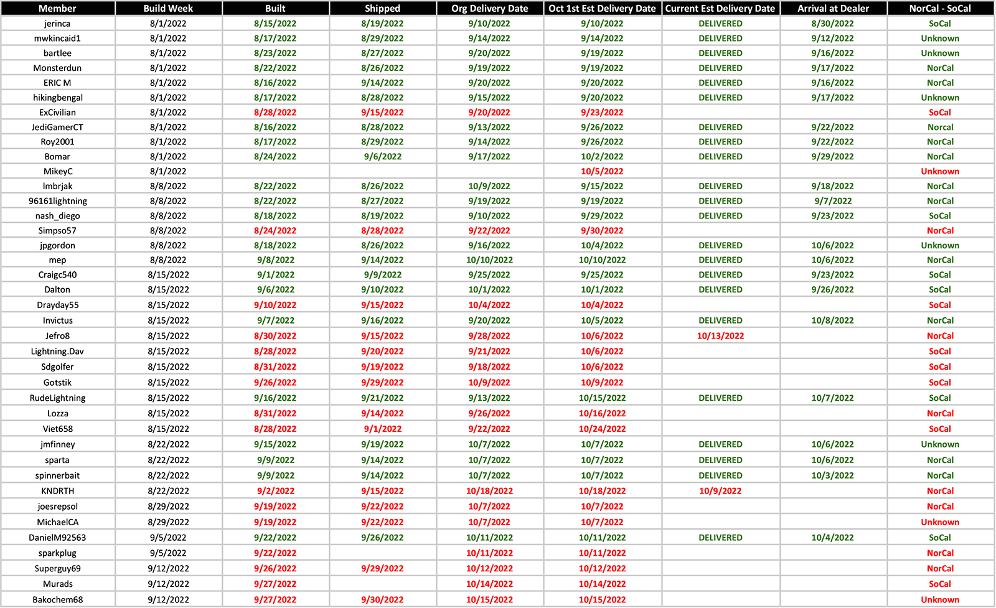The image size is (996, 608).
Task: Click member cell Bomar
Action: pos(58,157)
